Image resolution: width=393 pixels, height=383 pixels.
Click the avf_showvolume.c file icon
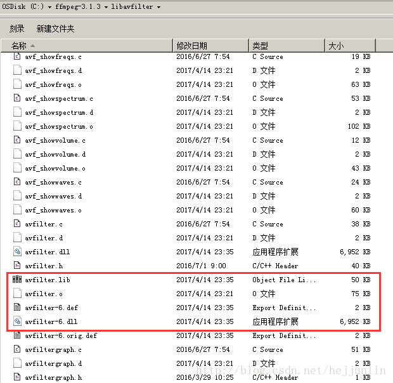[17, 140]
